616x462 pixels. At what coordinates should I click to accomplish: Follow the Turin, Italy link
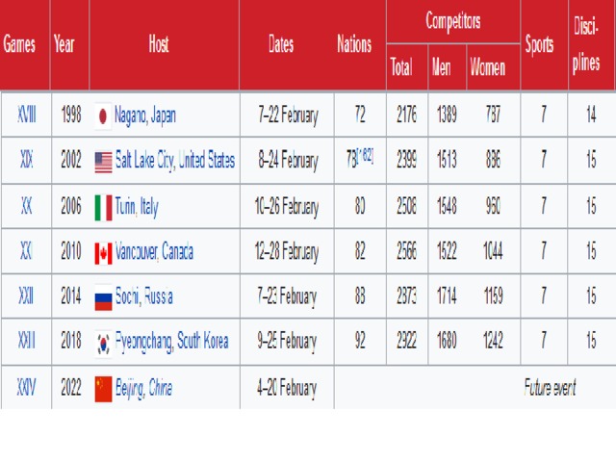tap(137, 207)
